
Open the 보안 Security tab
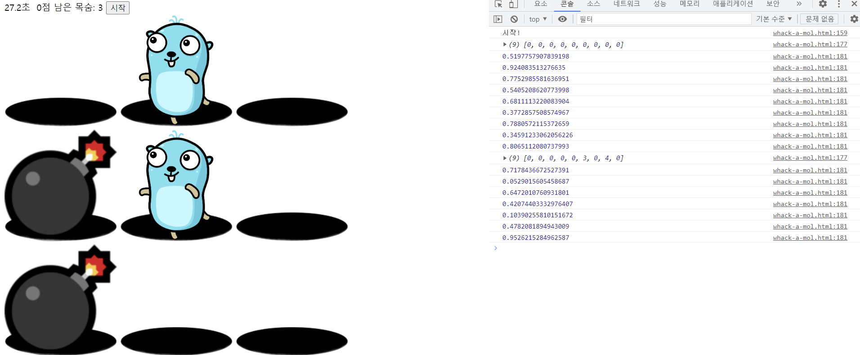point(773,4)
